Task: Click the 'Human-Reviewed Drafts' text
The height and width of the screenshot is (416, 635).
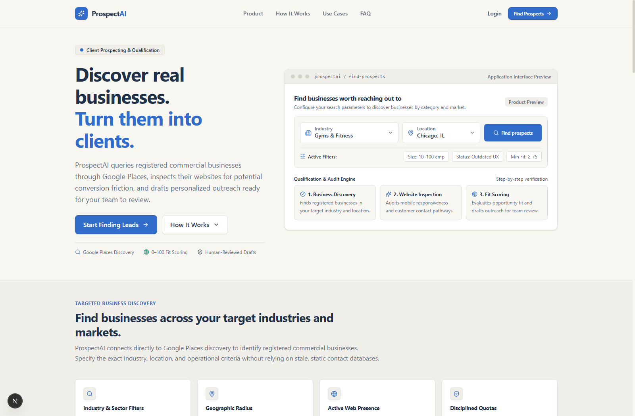Action: click(x=231, y=252)
